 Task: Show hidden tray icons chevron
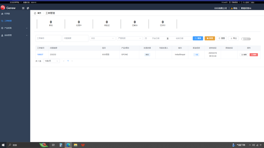coord(250,145)
